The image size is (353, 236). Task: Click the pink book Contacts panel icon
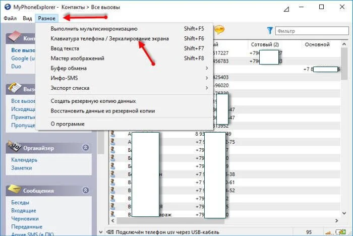pyautogui.click(x=14, y=36)
